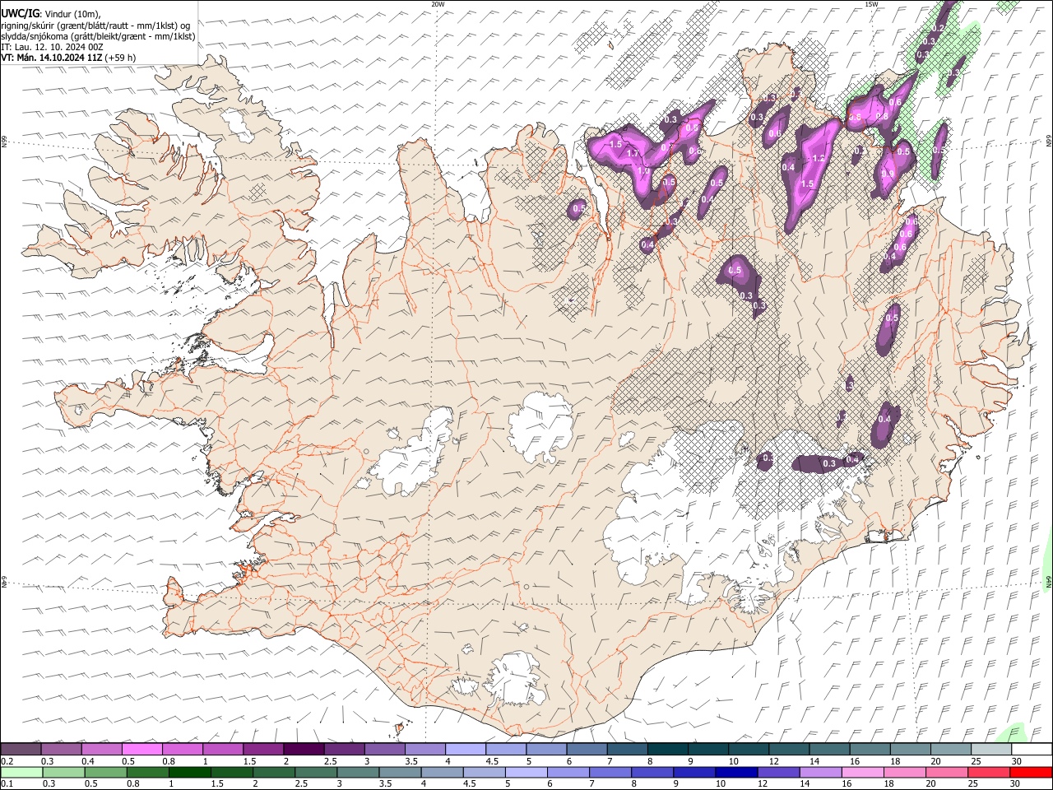The height and width of the screenshot is (790, 1053).
Task: Click the 'UWC/IG: Vindur (10m),' title line
Action: 51,14
